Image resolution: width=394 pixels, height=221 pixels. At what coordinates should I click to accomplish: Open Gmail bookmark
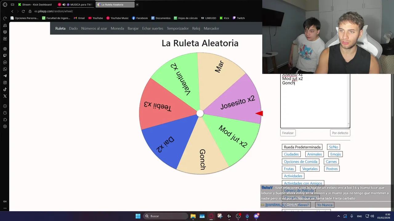(x=79, y=18)
